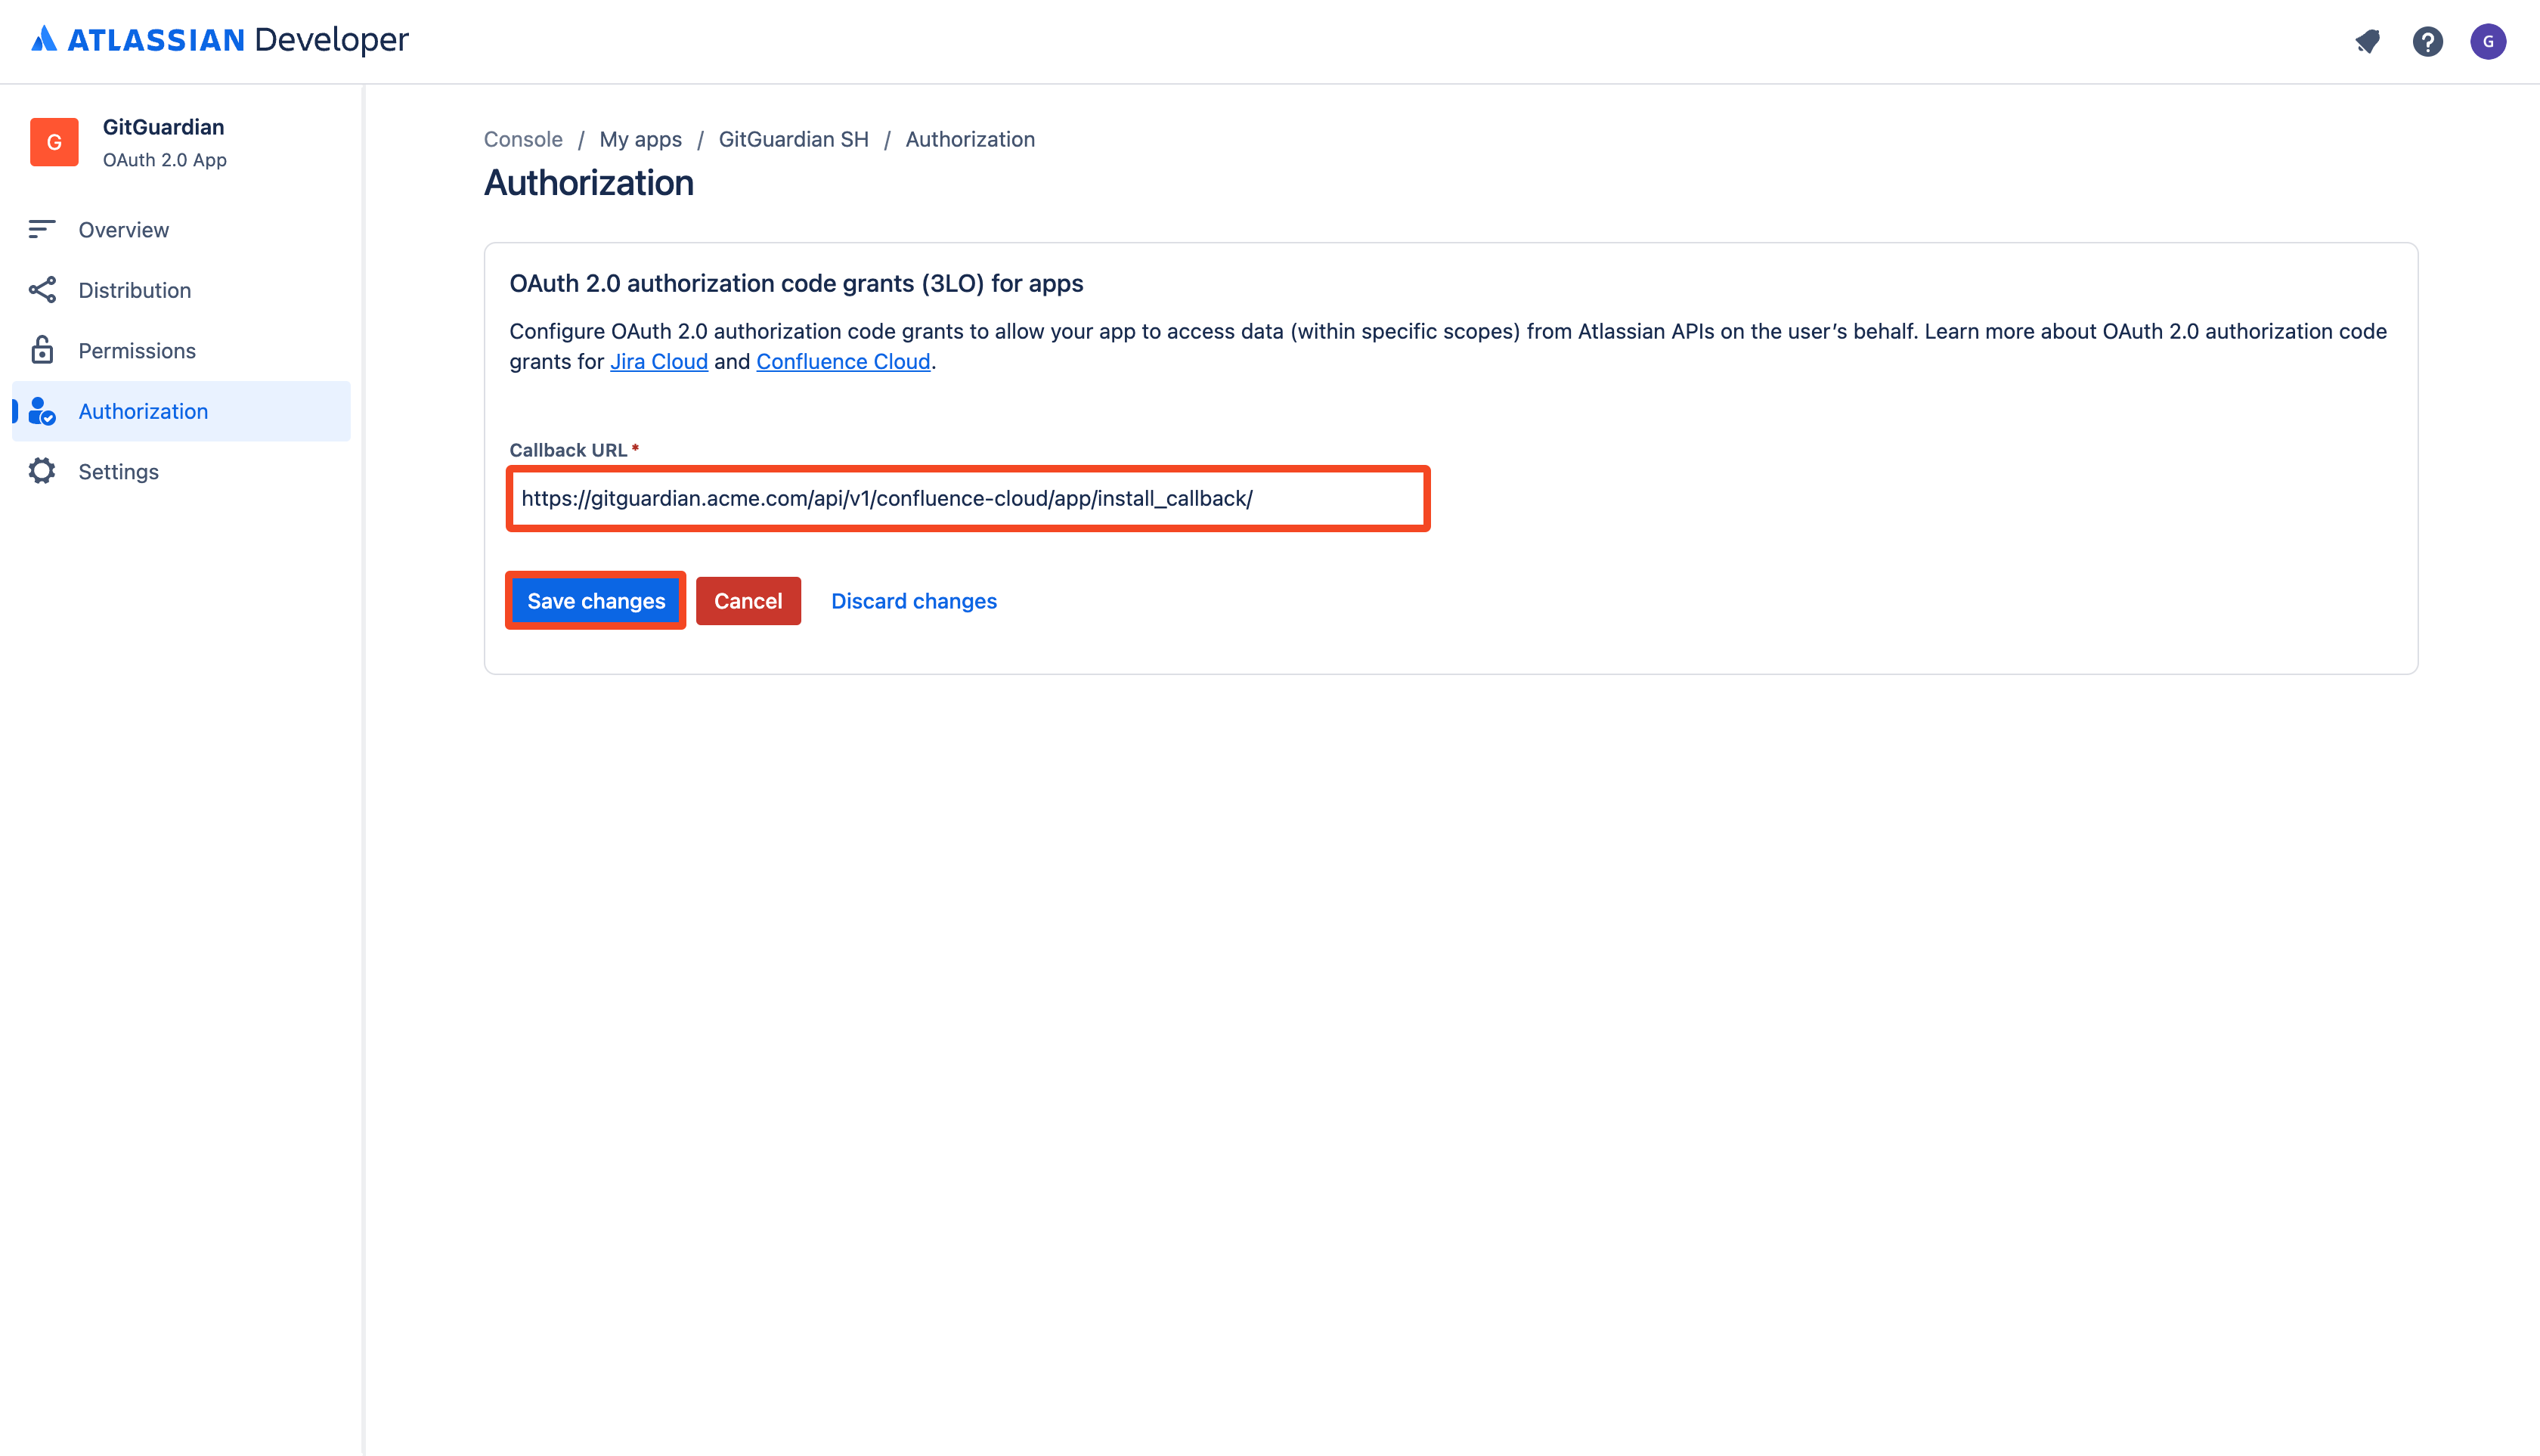Open the notifications megaphone icon
This screenshot has height=1456, width=2540.
click(2367, 41)
